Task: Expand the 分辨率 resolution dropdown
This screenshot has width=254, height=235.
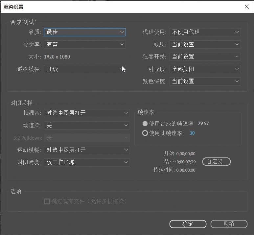Action: tap(85, 44)
